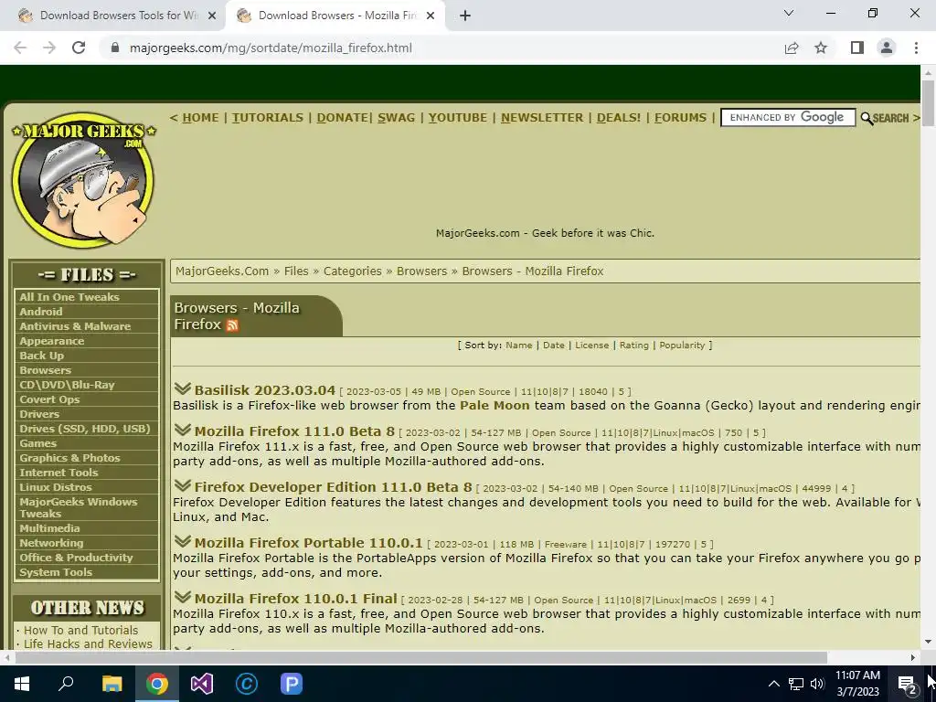
Task: Open the Windows Start menu
Action: click(22, 684)
